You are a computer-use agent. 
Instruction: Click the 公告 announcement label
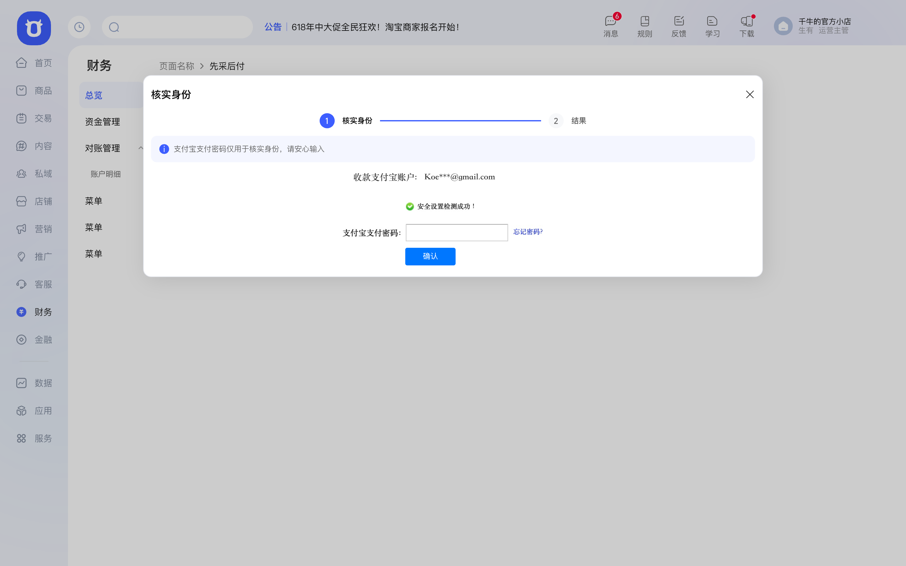pyautogui.click(x=273, y=27)
